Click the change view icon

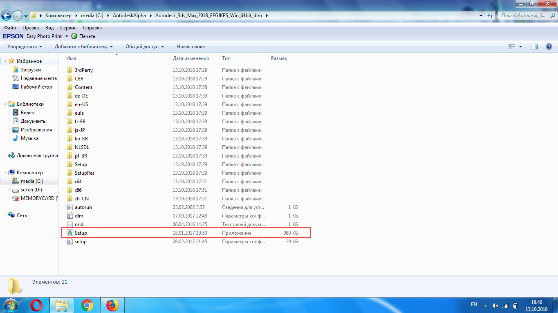pos(511,47)
